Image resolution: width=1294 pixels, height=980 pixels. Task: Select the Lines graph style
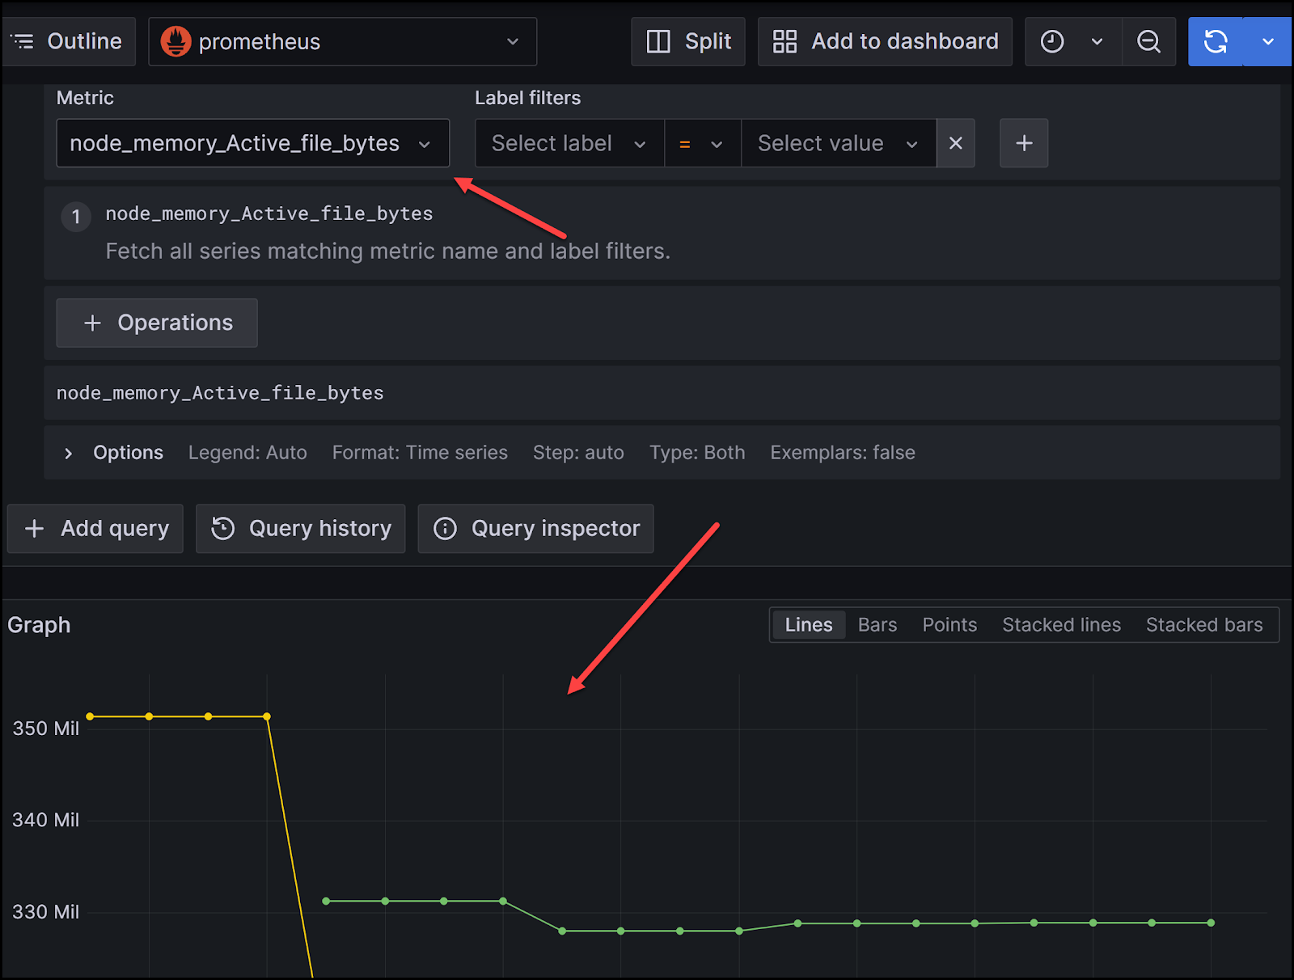[809, 625]
